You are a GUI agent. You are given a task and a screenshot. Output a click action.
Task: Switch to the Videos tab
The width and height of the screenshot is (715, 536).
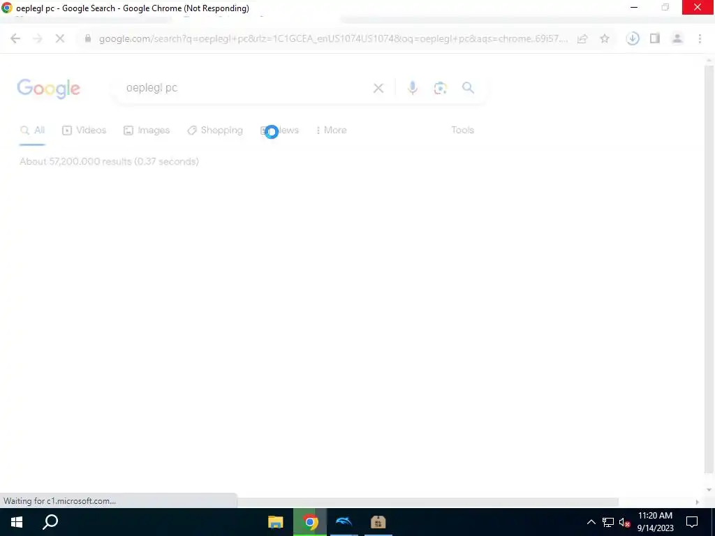[x=84, y=131]
